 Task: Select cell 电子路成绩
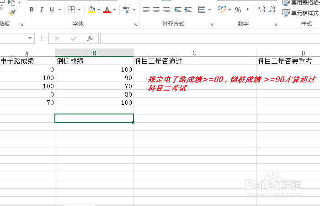27,61
